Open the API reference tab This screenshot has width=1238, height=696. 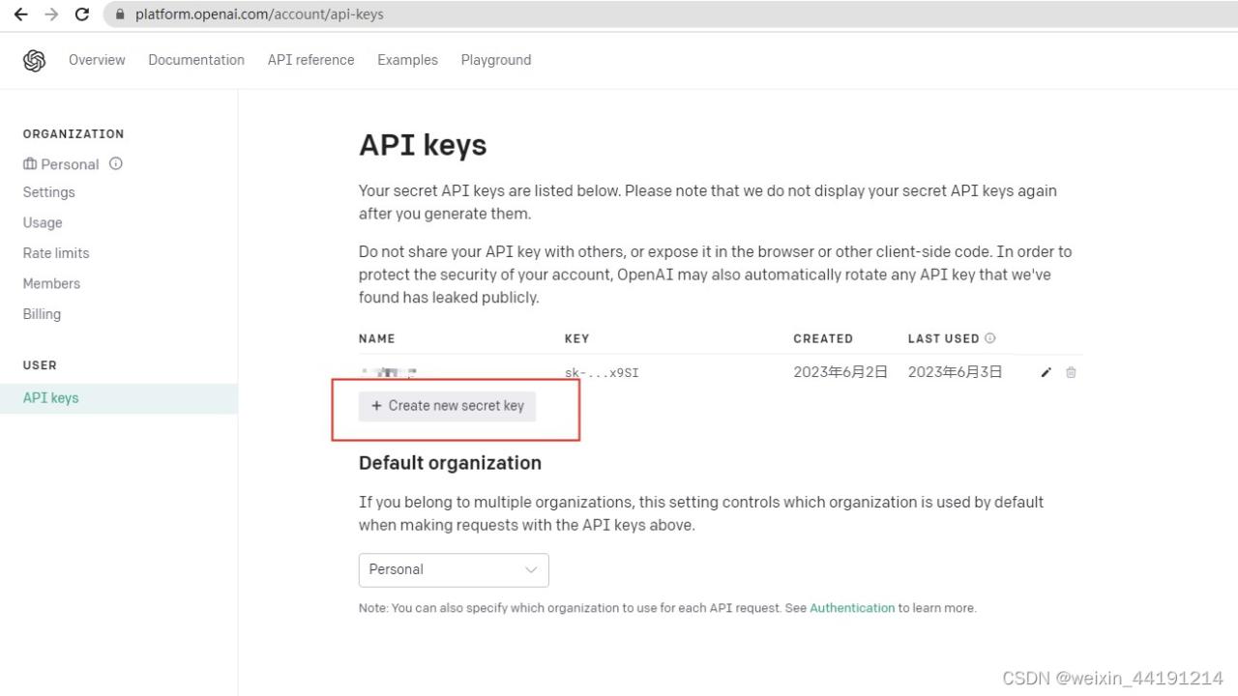coord(310,60)
